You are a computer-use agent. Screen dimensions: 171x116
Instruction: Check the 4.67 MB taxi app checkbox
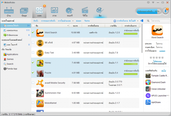[x=33, y=42]
